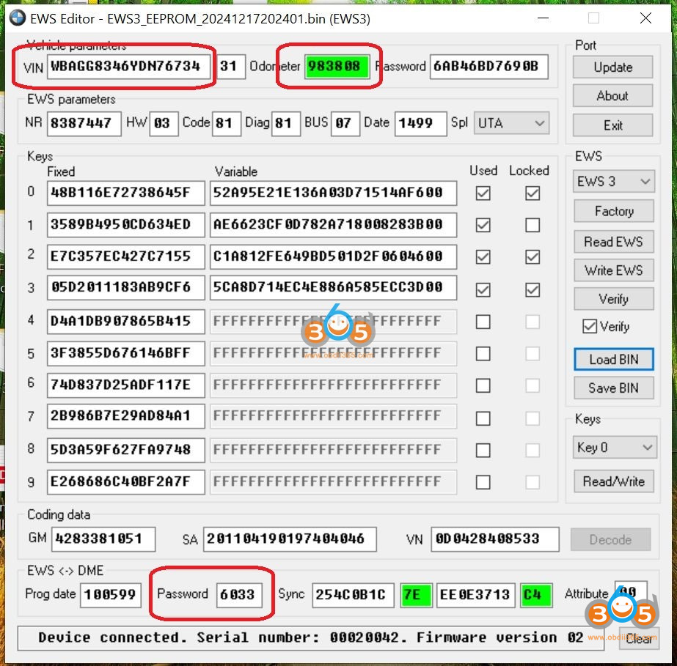Screen dimensions: 677x666
Task: Open the EWS 3 type dropdown
Action: tap(613, 181)
